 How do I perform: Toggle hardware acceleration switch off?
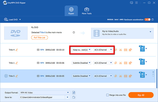click(147, 20)
